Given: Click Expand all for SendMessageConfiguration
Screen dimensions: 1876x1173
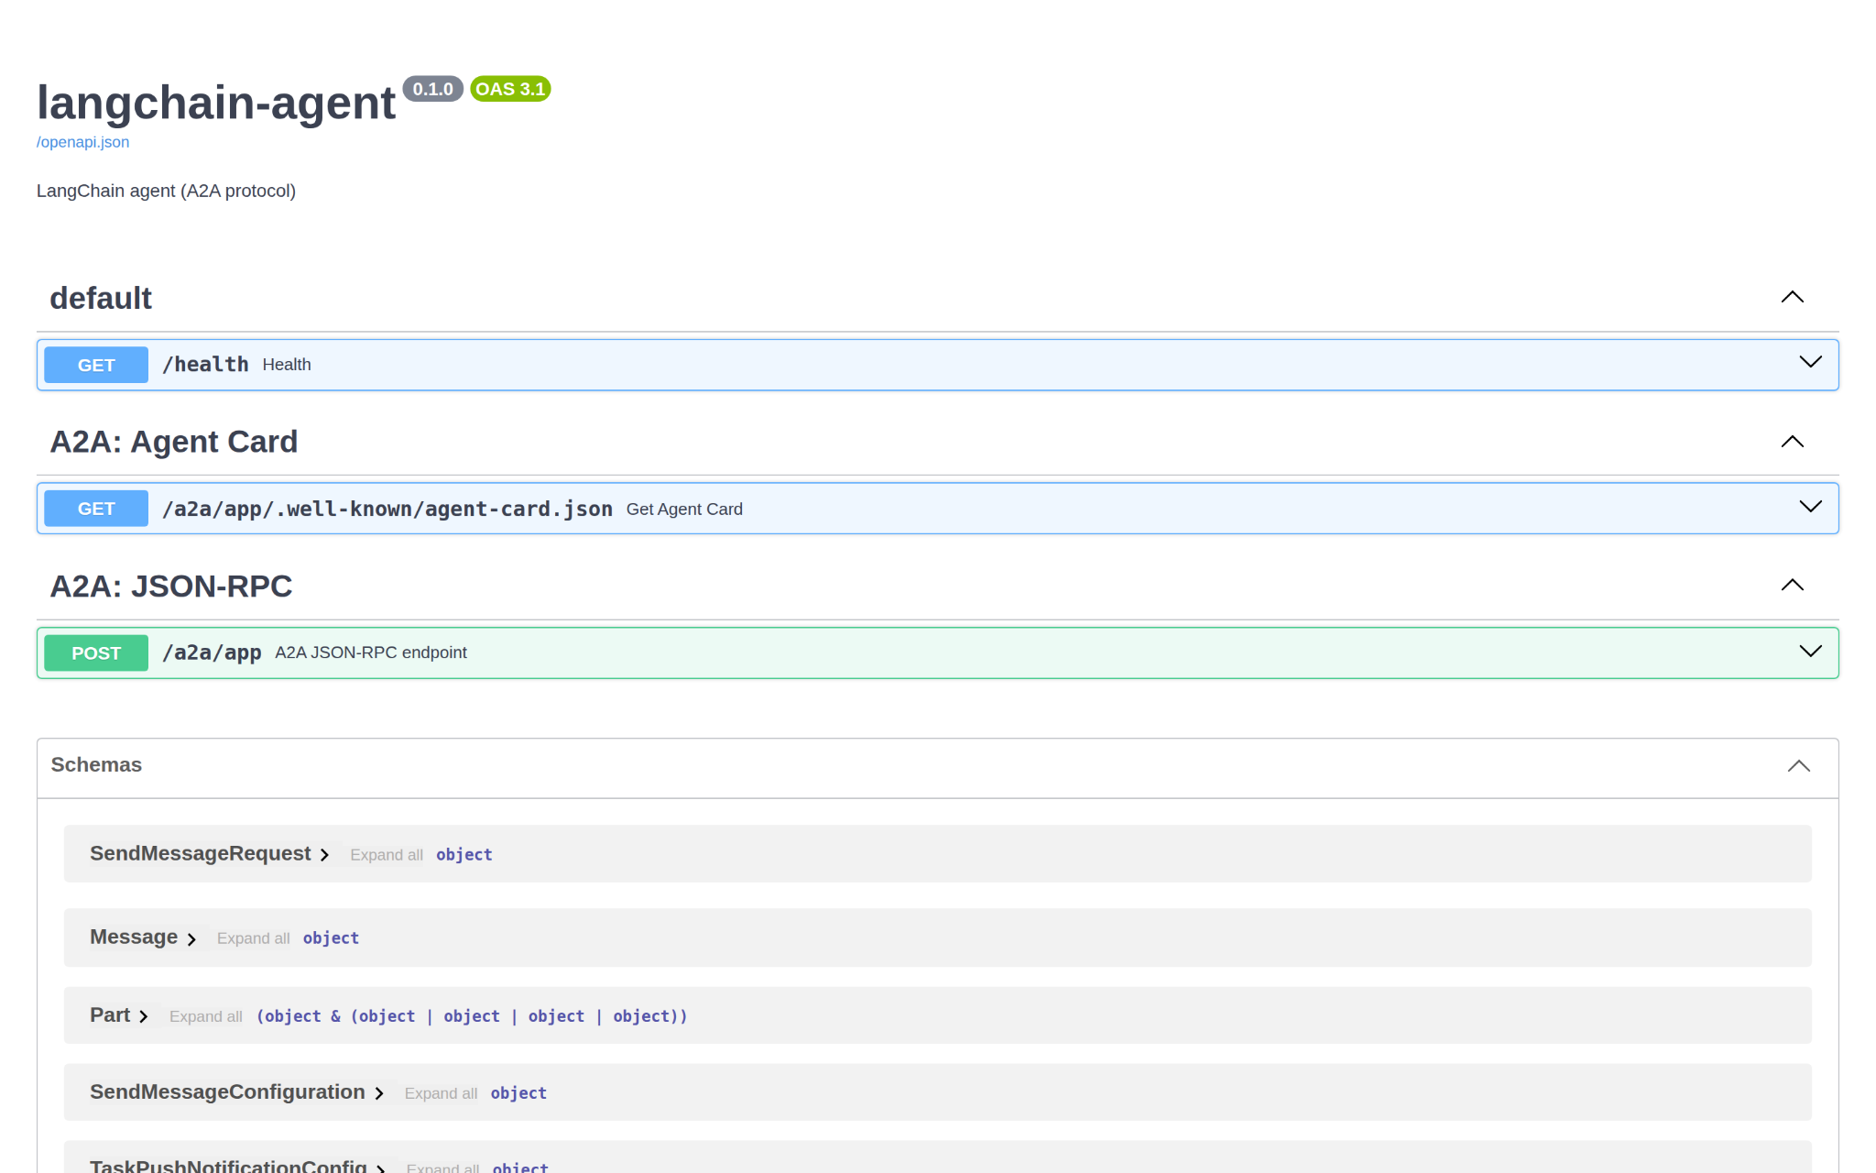Looking at the screenshot, I should tap(441, 1093).
